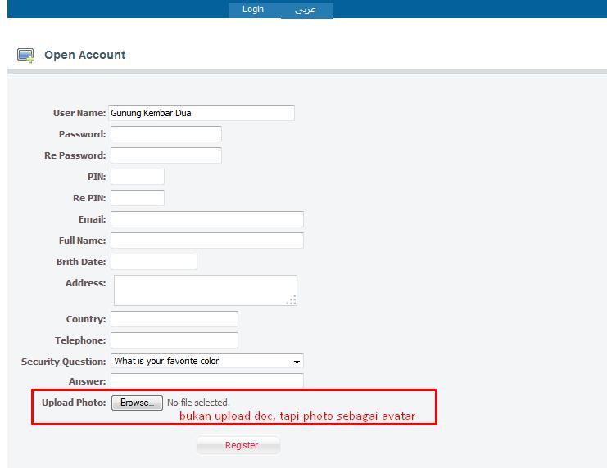The height and width of the screenshot is (468, 607).
Task: Click the PIN input box
Action: (138, 177)
